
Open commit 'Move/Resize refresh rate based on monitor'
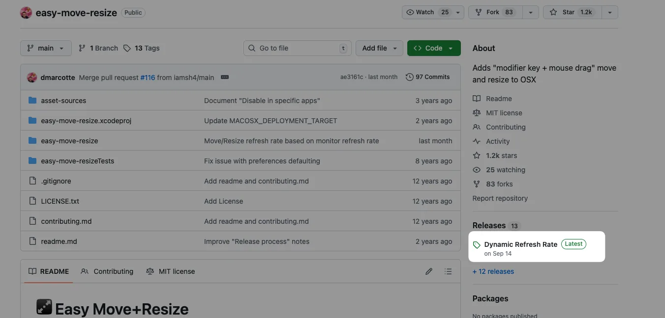[x=292, y=141]
